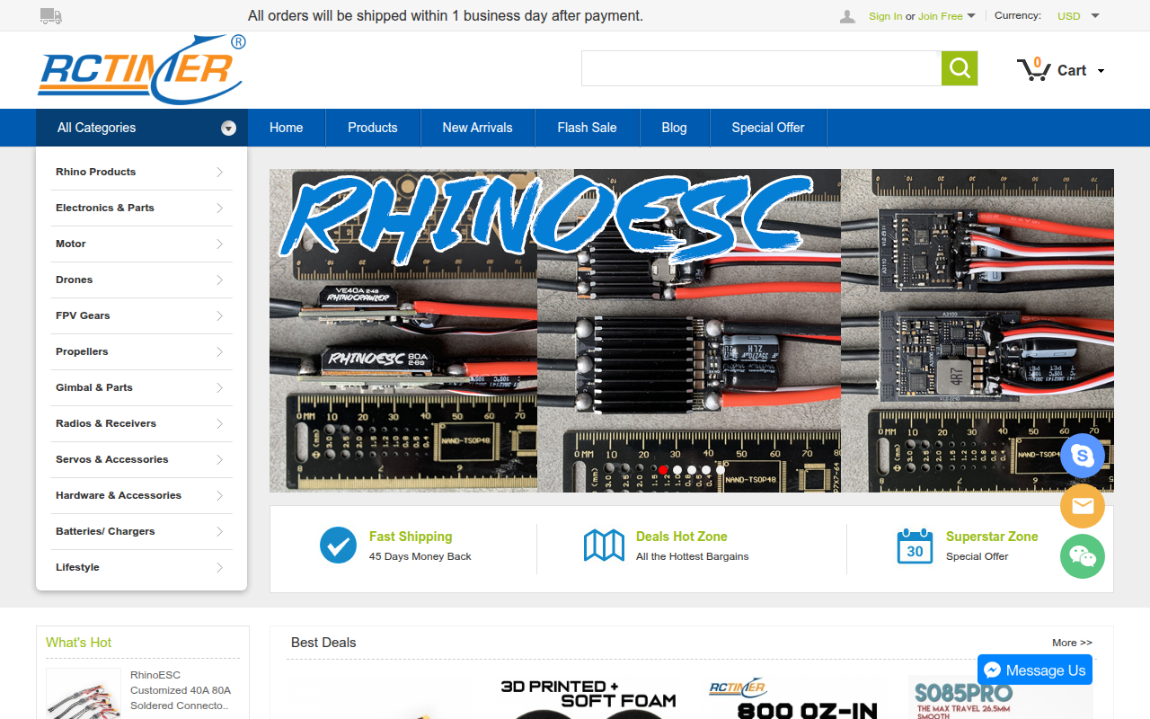This screenshot has height=719, width=1150.
Task: Open the USD currency dropdown
Action: point(1078,16)
